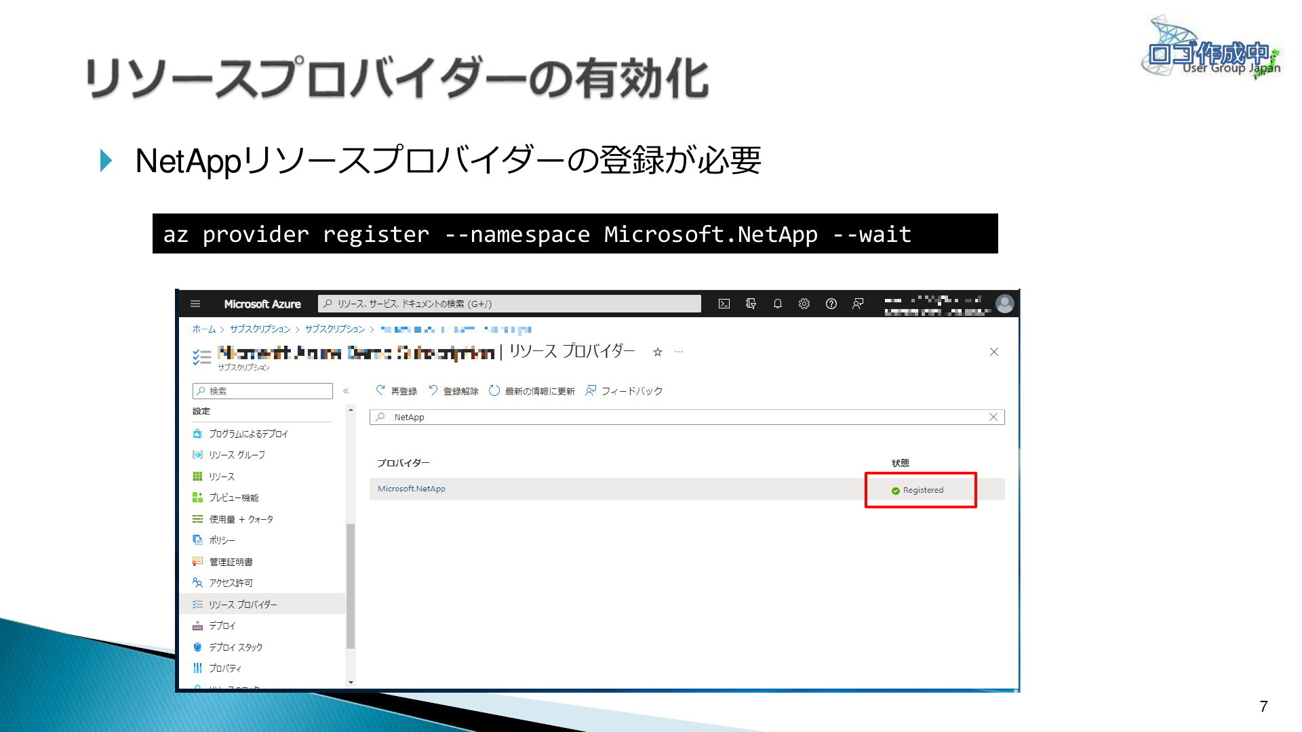Pin the blade with the star icon
The image size is (1302, 732).
(657, 352)
